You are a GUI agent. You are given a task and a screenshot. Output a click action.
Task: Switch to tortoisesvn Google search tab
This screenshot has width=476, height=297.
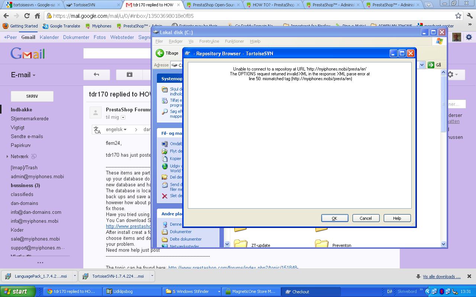click(x=33, y=5)
